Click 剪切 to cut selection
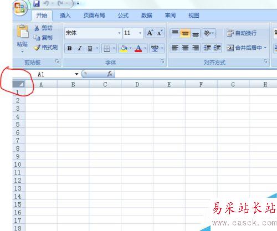 pyautogui.click(x=44, y=28)
